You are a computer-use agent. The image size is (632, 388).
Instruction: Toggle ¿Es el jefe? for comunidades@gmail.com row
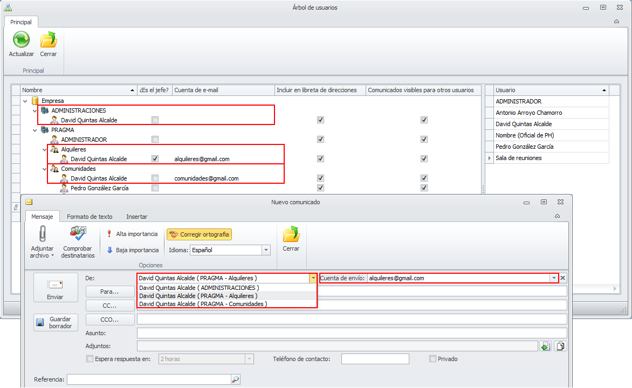(x=155, y=178)
